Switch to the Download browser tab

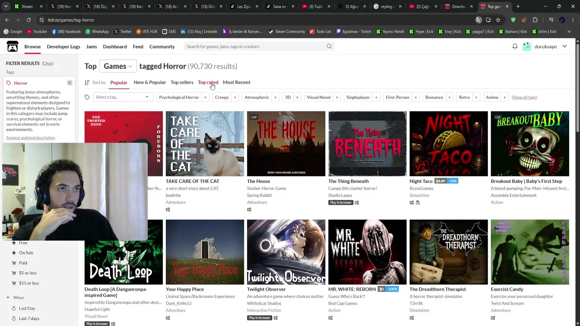[x=459, y=6]
